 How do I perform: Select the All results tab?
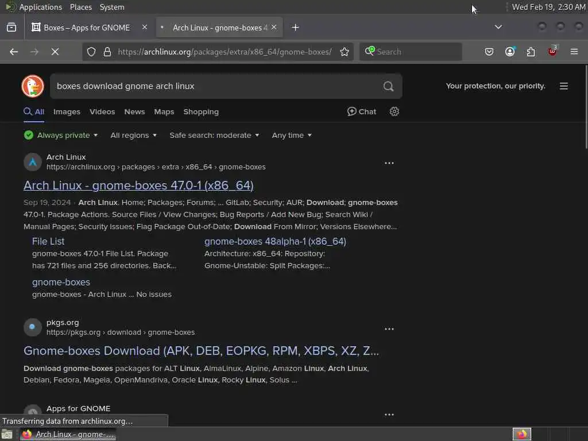(34, 112)
